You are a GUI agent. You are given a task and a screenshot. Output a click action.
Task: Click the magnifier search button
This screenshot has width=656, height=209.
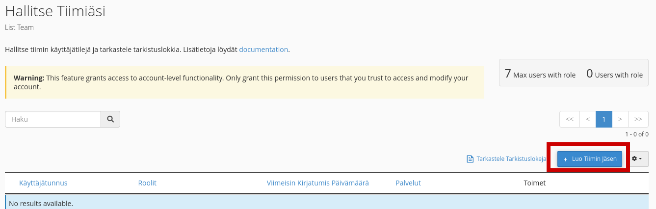(x=110, y=119)
